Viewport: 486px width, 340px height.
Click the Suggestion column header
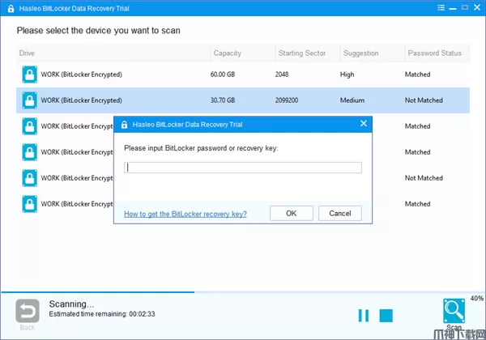(x=361, y=53)
